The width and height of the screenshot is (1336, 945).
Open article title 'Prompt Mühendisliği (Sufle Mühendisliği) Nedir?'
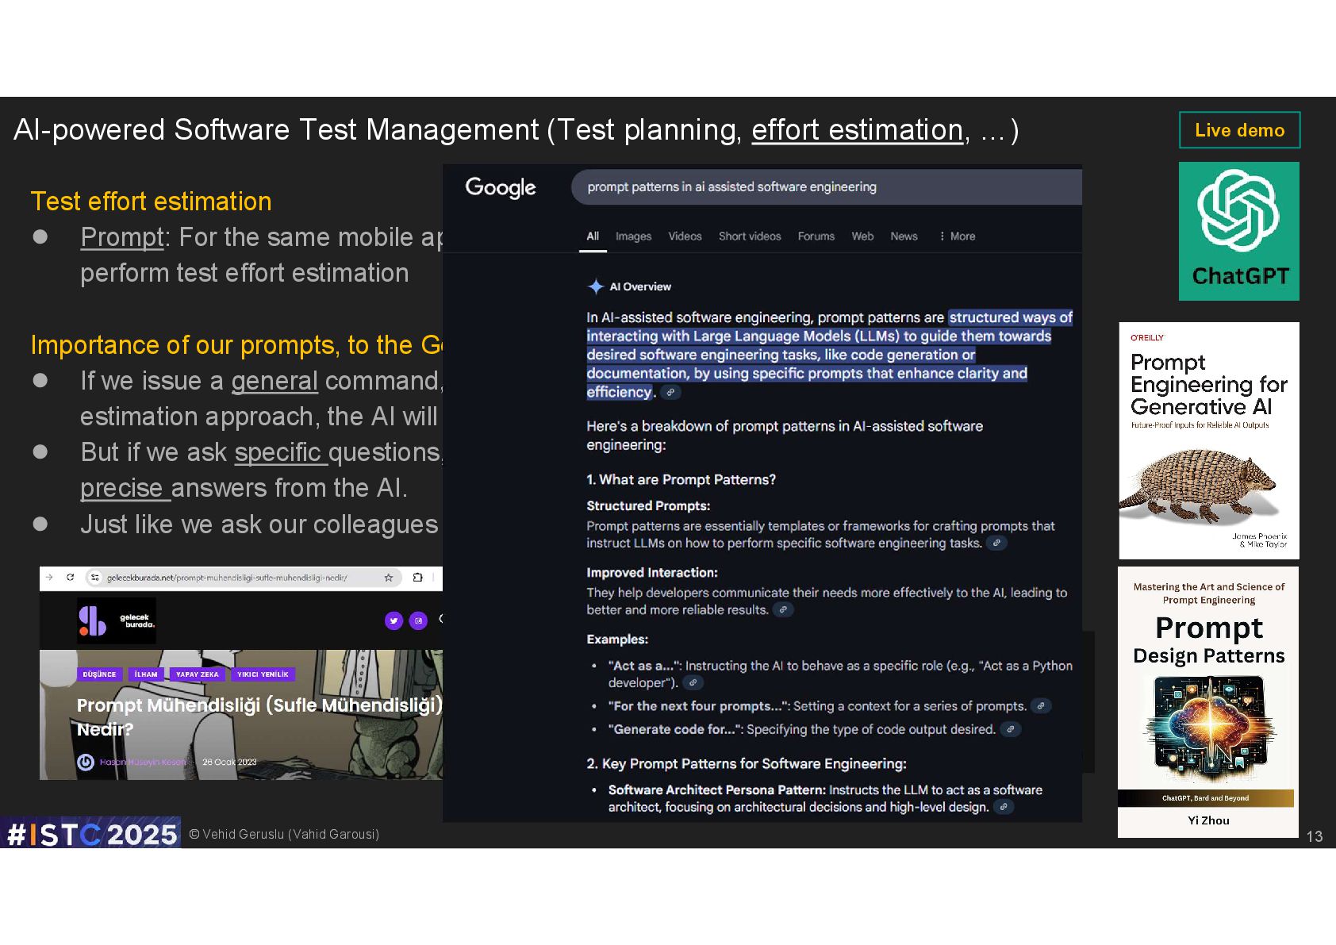tap(259, 716)
